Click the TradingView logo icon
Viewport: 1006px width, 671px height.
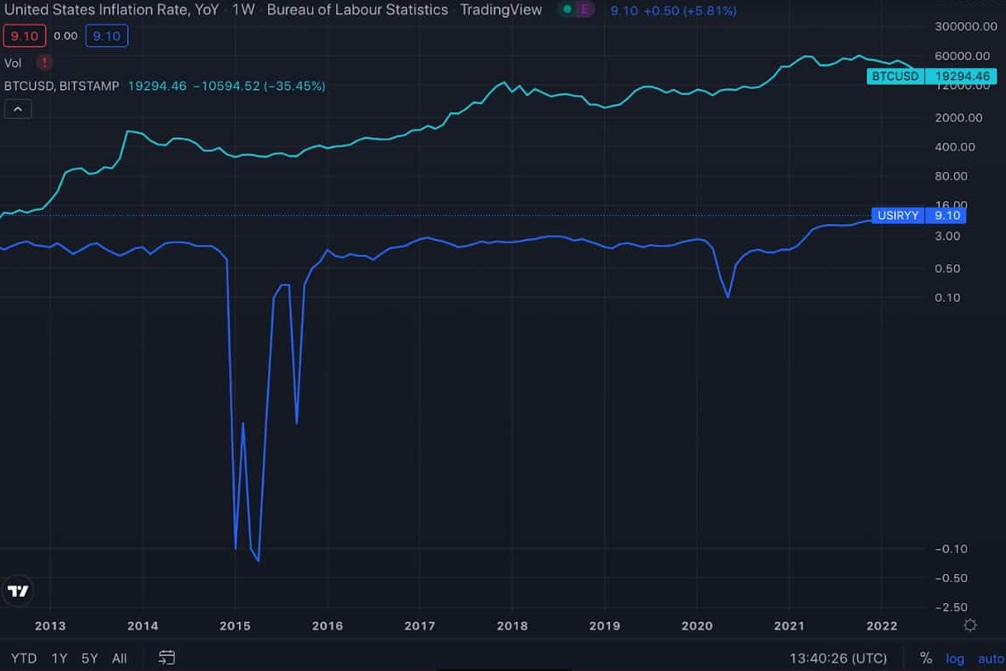(x=18, y=591)
